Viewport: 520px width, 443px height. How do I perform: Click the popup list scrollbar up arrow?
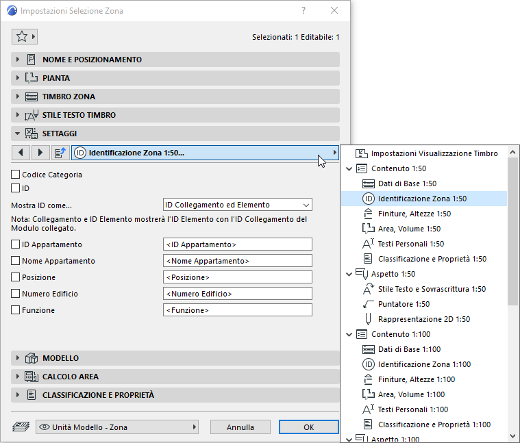tap(512, 153)
